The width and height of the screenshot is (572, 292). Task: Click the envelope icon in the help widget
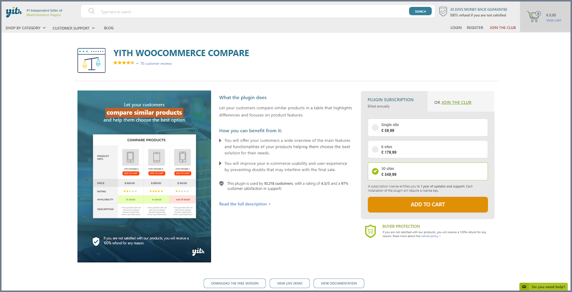tap(524, 287)
